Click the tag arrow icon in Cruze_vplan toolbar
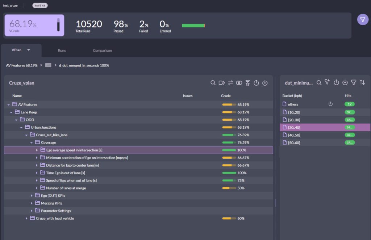Viewport: 371px width, 240px height. coord(222,83)
